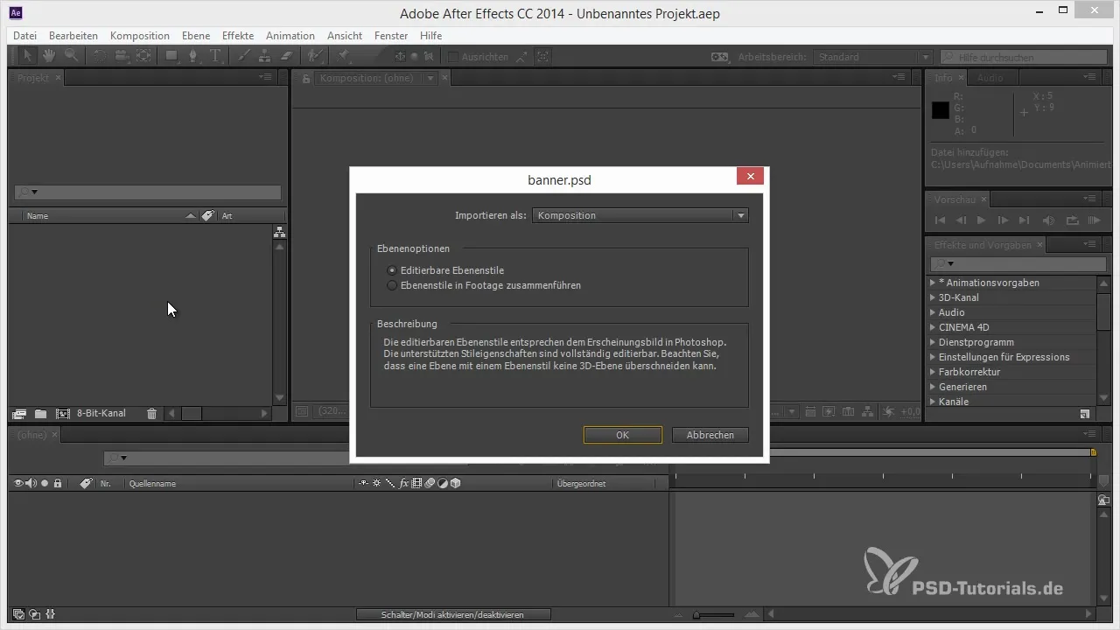This screenshot has width=1120, height=630.
Task: Click the Hilfe durchsuchen search field
Action: click(1024, 57)
